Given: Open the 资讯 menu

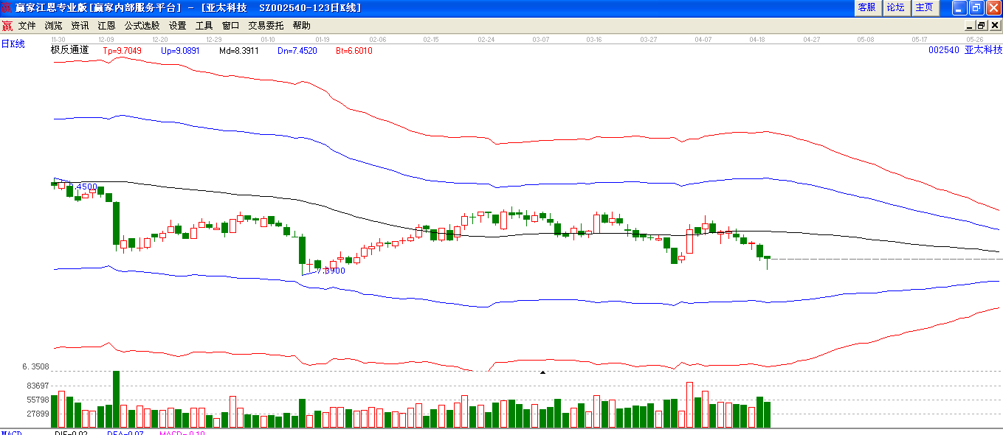Looking at the screenshot, I should tap(80, 25).
